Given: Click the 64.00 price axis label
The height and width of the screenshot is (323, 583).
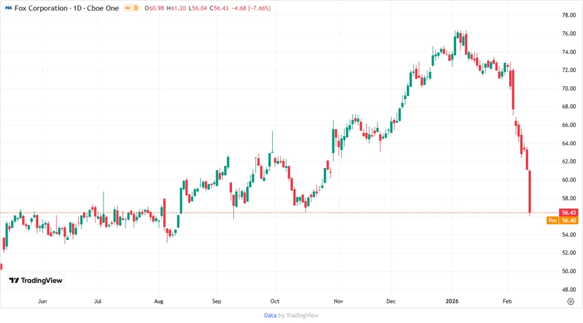Looking at the screenshot, I should [569, 143].
